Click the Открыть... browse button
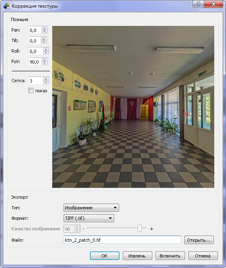 pos(199,240)
